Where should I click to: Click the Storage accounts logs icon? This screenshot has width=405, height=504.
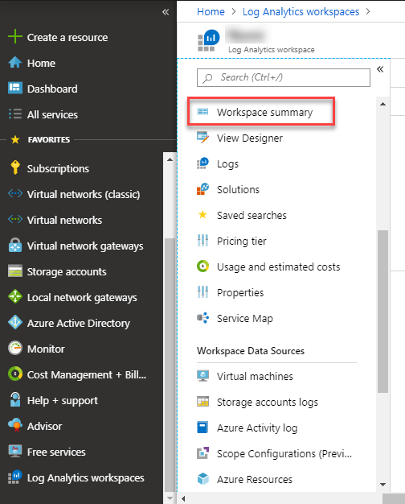point(202,402)
